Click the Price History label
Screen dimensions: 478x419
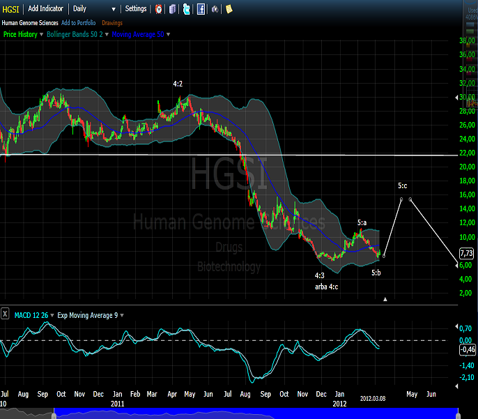coord(20,34)
